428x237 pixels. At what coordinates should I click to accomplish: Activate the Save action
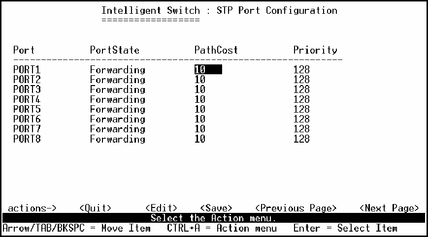[x=216, y=208]
